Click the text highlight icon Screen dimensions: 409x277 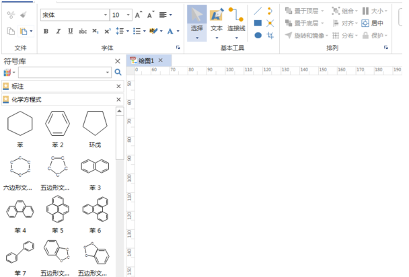[x=153, y=32]
